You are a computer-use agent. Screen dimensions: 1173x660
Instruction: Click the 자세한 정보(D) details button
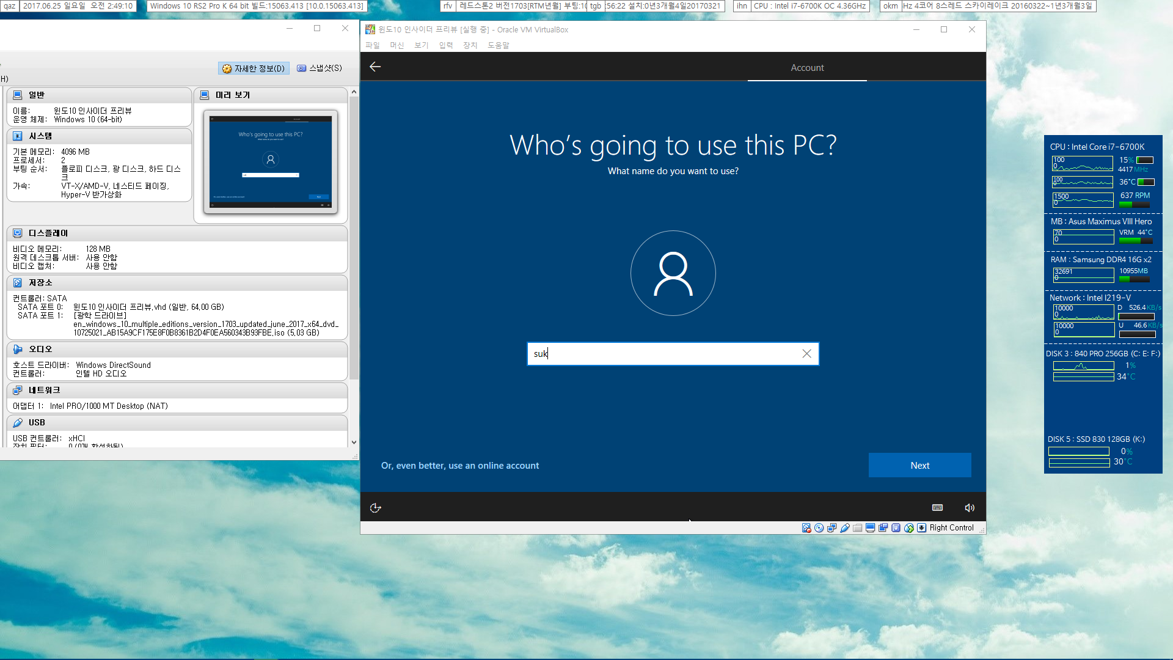[254, 68]
